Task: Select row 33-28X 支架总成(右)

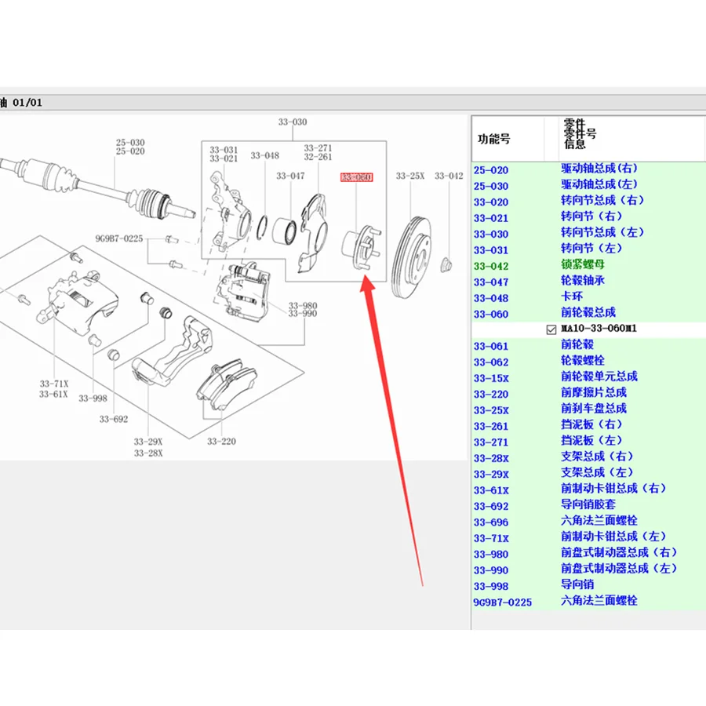Action: (x=588, y=457)
